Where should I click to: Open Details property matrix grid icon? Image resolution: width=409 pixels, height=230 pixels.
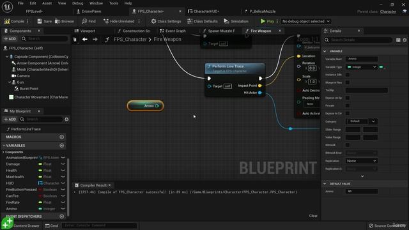(398, 40)
